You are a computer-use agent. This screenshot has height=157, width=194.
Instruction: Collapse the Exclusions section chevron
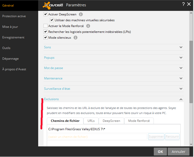click(x=181, y=99)
